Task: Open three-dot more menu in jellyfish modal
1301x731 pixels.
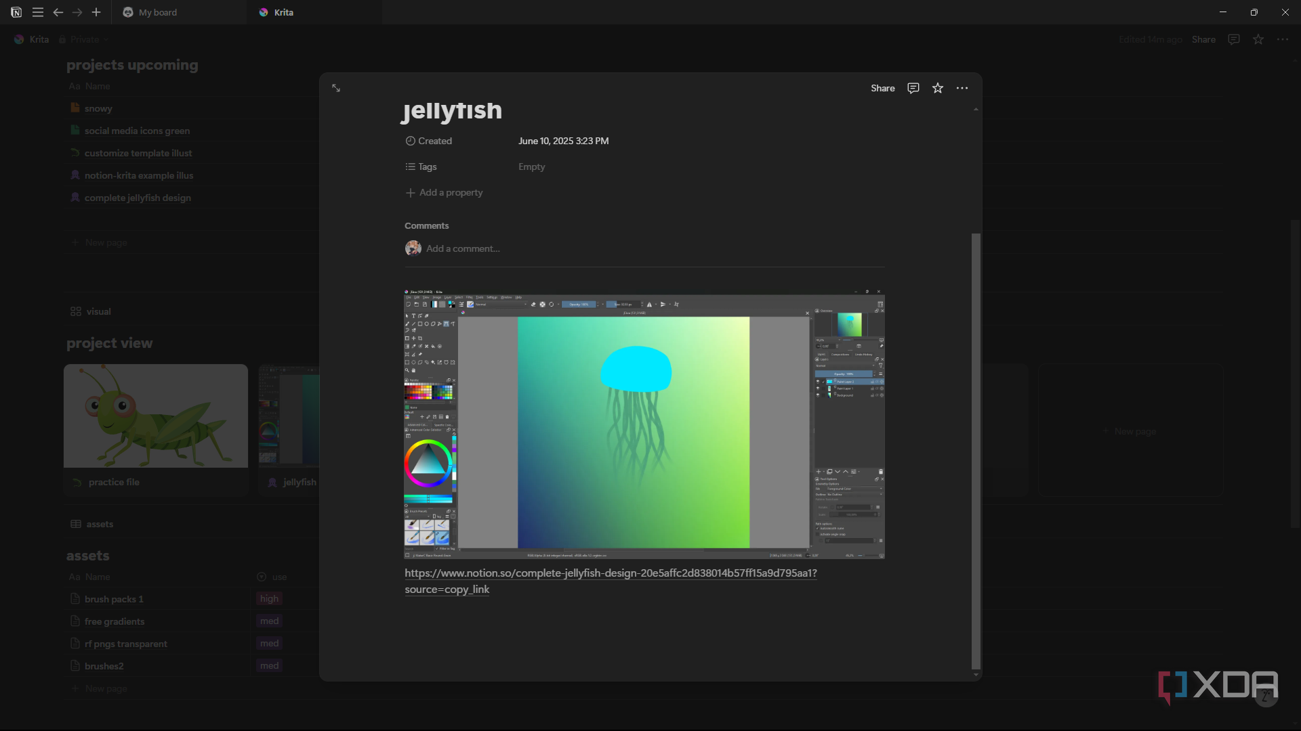Action: 962,88
